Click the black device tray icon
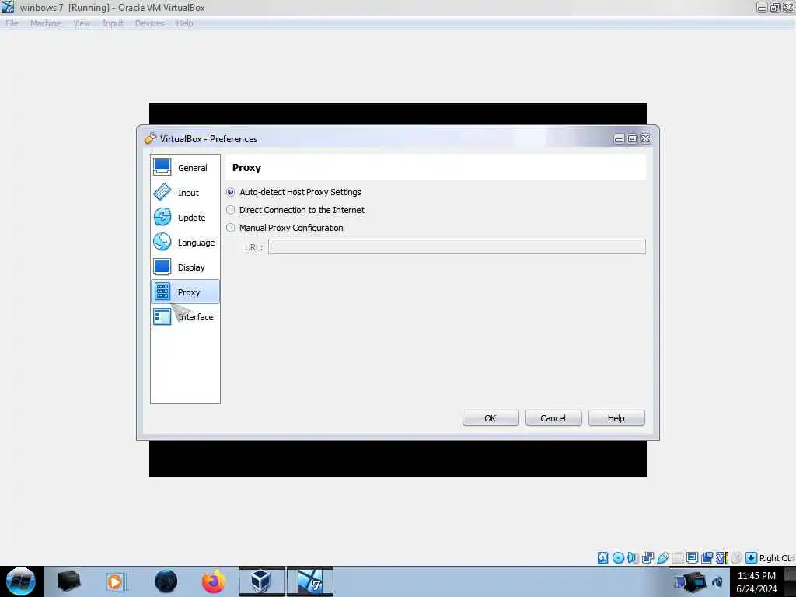Screen dimensions: 796x597 pos(696,581)
